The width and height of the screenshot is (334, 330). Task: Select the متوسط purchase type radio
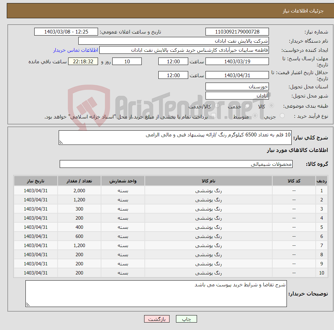[255, 116]
